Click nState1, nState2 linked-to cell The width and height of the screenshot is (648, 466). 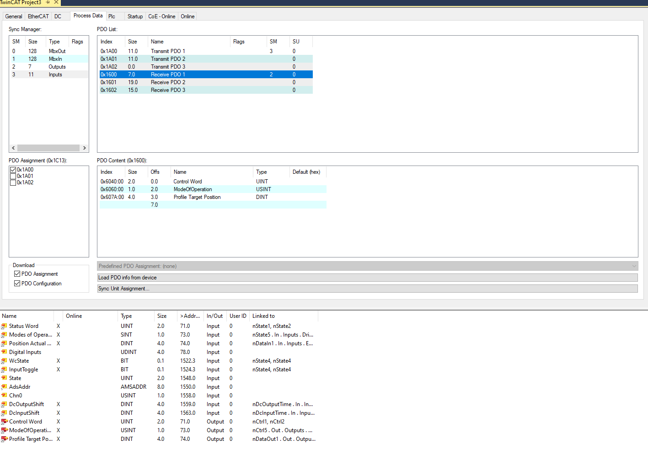click(x=272, y=326)
